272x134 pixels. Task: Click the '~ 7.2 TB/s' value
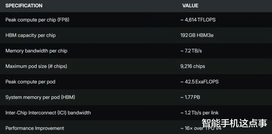coord(191,51)
